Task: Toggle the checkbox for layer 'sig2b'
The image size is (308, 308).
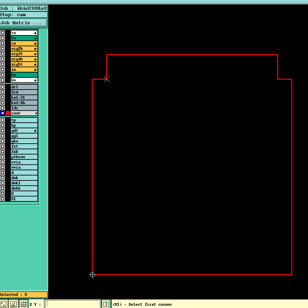Action: click(x=3, y=49)
